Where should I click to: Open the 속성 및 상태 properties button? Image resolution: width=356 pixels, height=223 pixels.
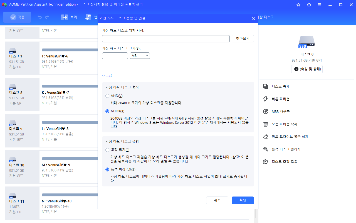pos(307,69)
